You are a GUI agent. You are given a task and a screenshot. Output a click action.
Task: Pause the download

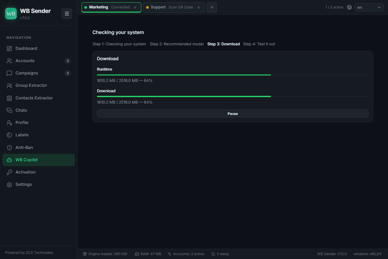click(233, 114)
